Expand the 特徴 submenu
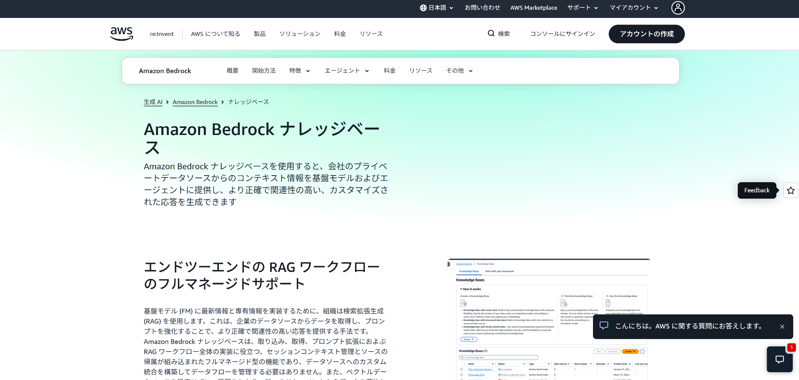The width and height of the screenshot is (799, 380). [x=300, y=71]
